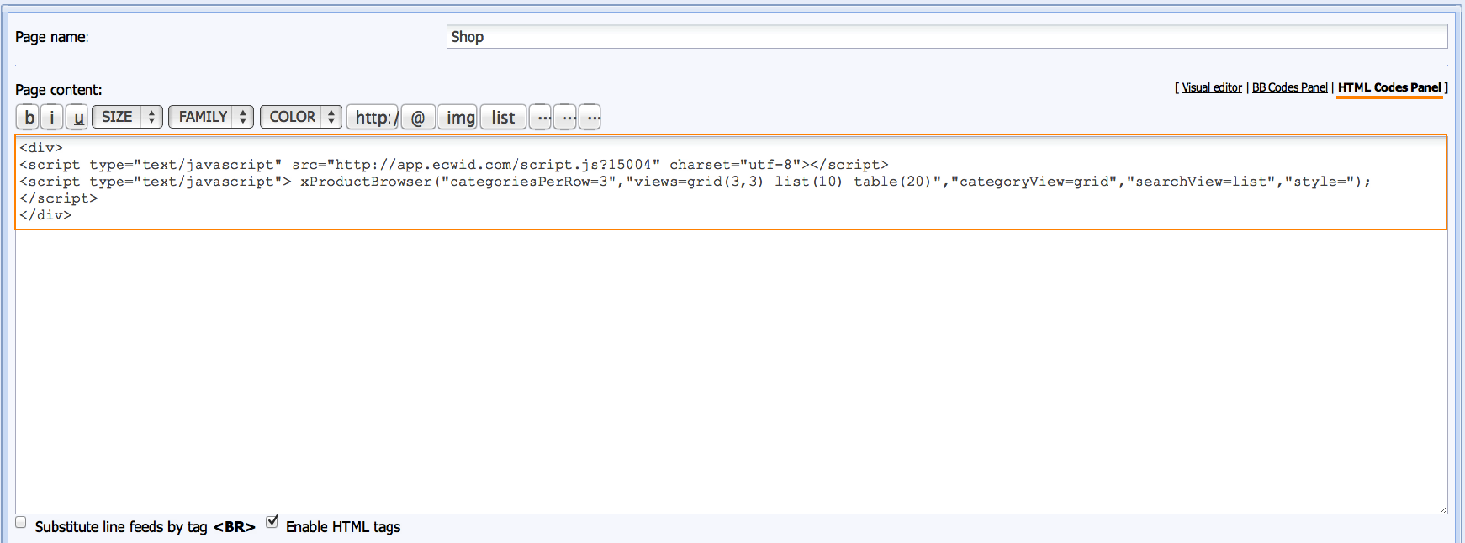1465x543 pixels.
Task: Insert an image with the img button
Action: (x=457, y=117)
